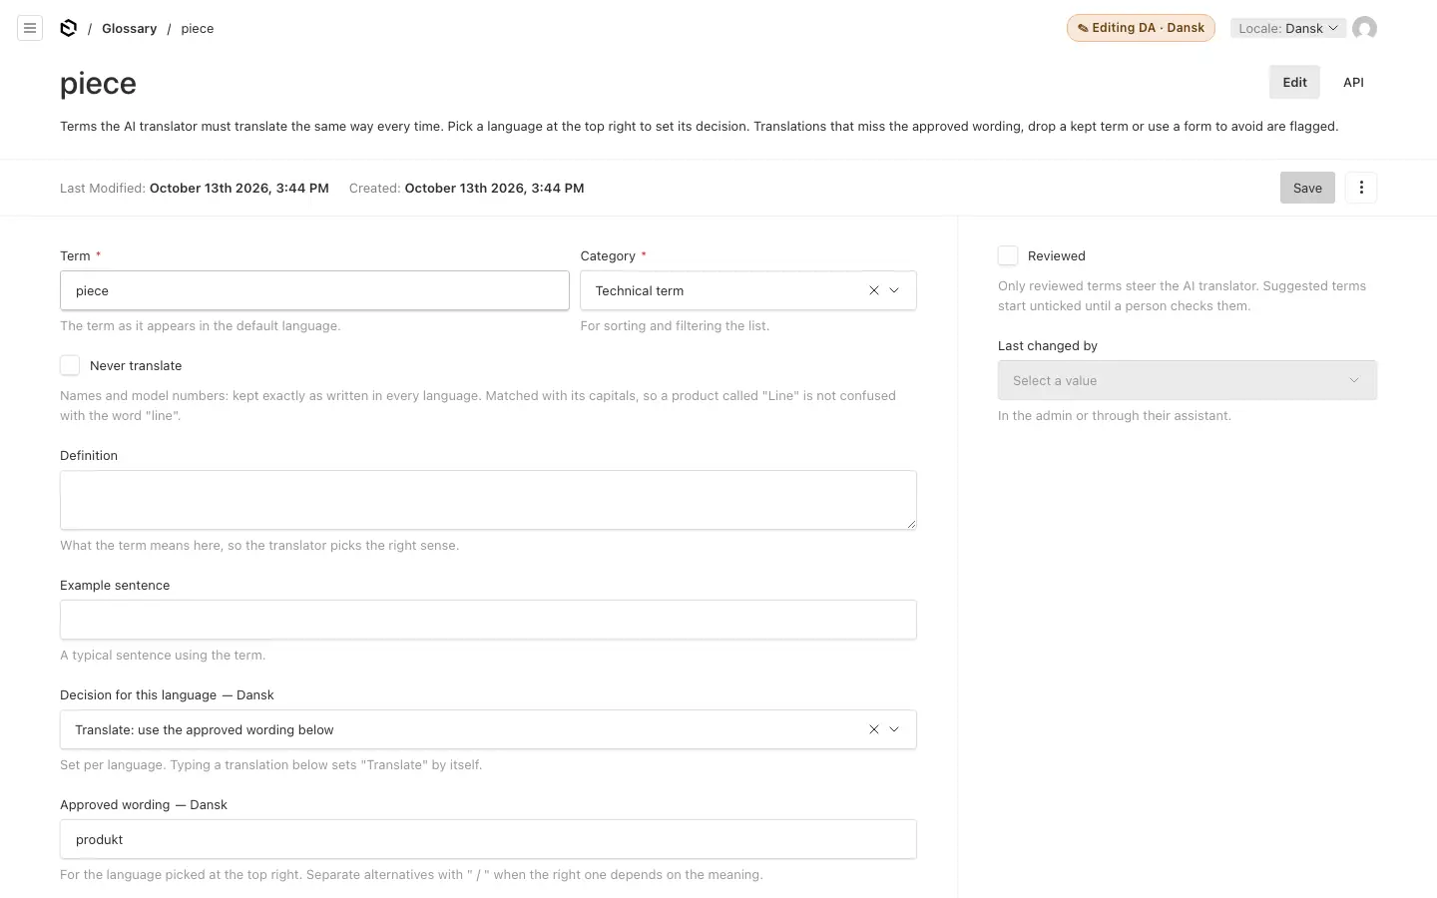The height and width of the screenshot is (898, 1437).
Task: Click the Payload logo home icon
Action: coord(68,28)
